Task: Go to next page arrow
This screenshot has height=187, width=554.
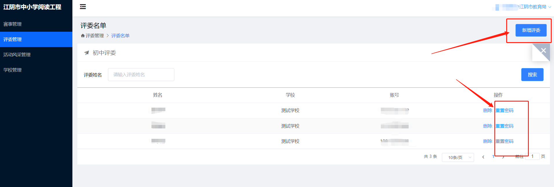Action: [503, 157]
